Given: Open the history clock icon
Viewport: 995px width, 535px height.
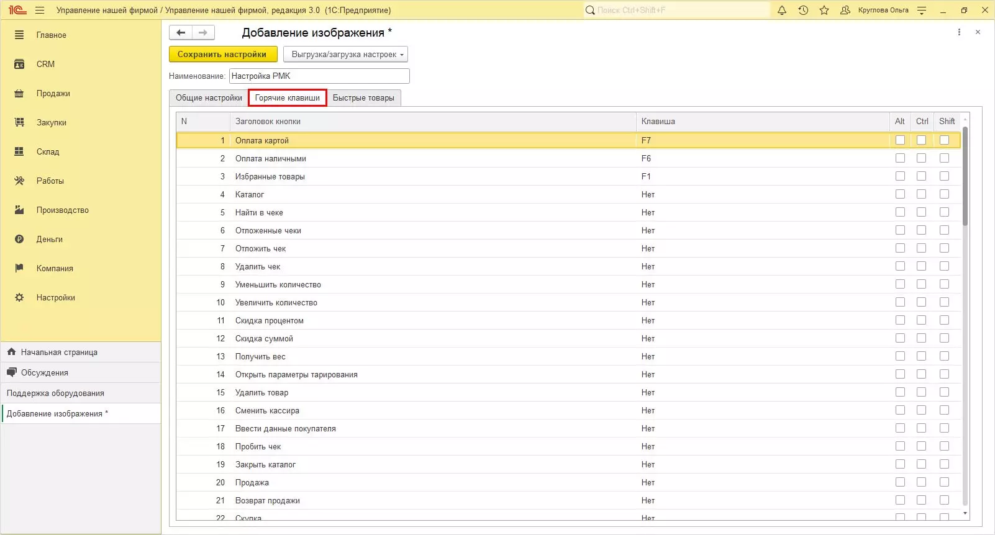Looking at the screenshot, I should [x=803, y=11].
